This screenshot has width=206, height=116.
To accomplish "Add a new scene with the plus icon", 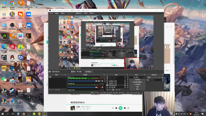I will (50, 90).
